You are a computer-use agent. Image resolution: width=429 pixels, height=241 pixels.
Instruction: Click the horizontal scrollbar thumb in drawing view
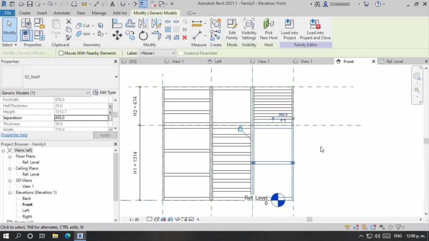click(x=309, y=220)
